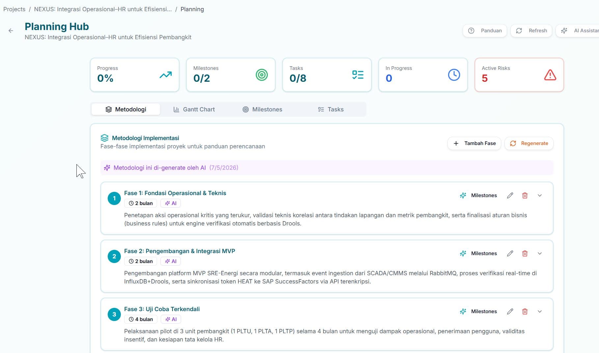Click the Planning Hub heading
599x353 pixels.
pyautogui.click(x=57, y=26)
